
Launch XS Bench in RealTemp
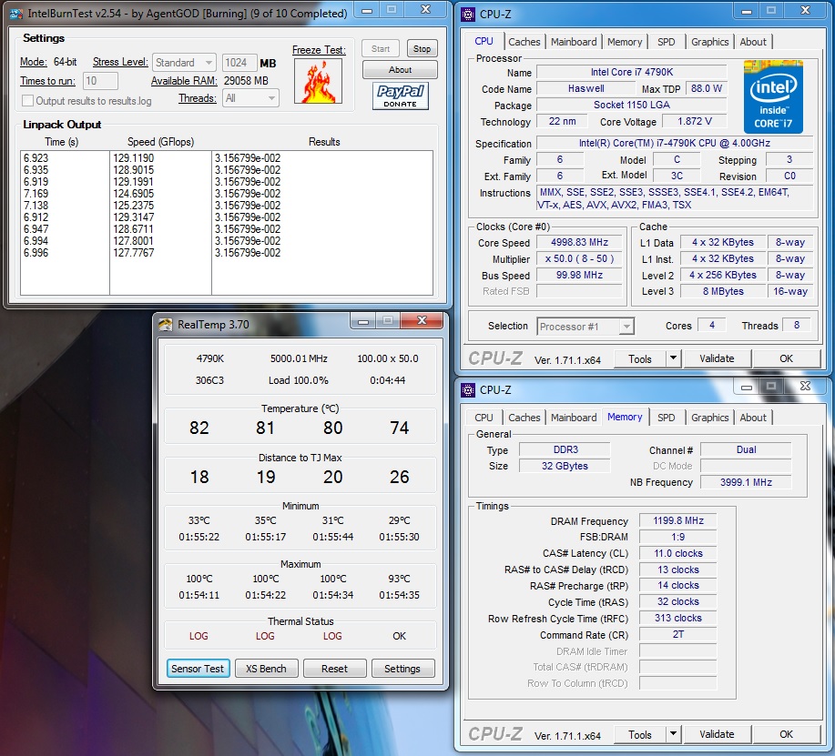(266, 669)
